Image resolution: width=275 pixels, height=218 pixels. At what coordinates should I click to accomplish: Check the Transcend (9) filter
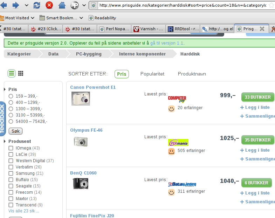pos(11,205)
